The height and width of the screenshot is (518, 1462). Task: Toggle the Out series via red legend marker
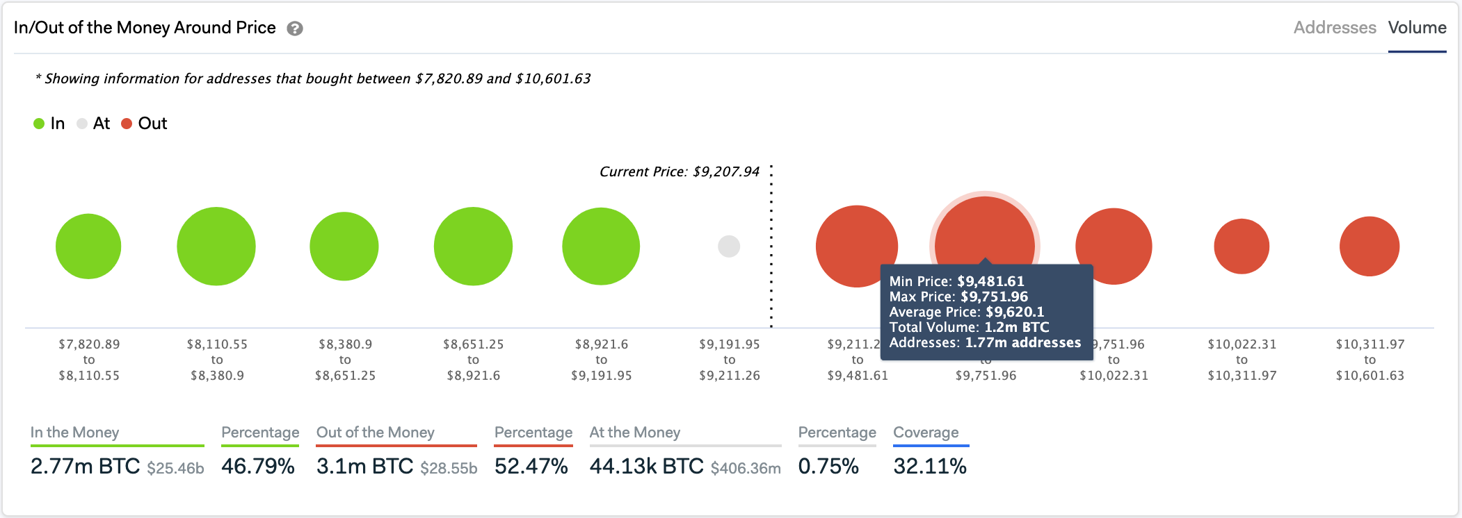pos(127,123)
